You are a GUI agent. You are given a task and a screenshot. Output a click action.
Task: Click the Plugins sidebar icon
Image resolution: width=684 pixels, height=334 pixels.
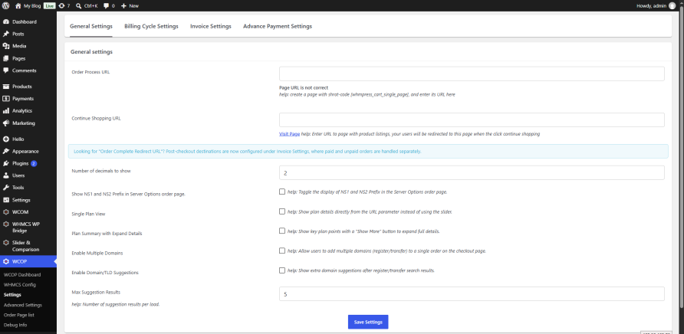(6, 163)
